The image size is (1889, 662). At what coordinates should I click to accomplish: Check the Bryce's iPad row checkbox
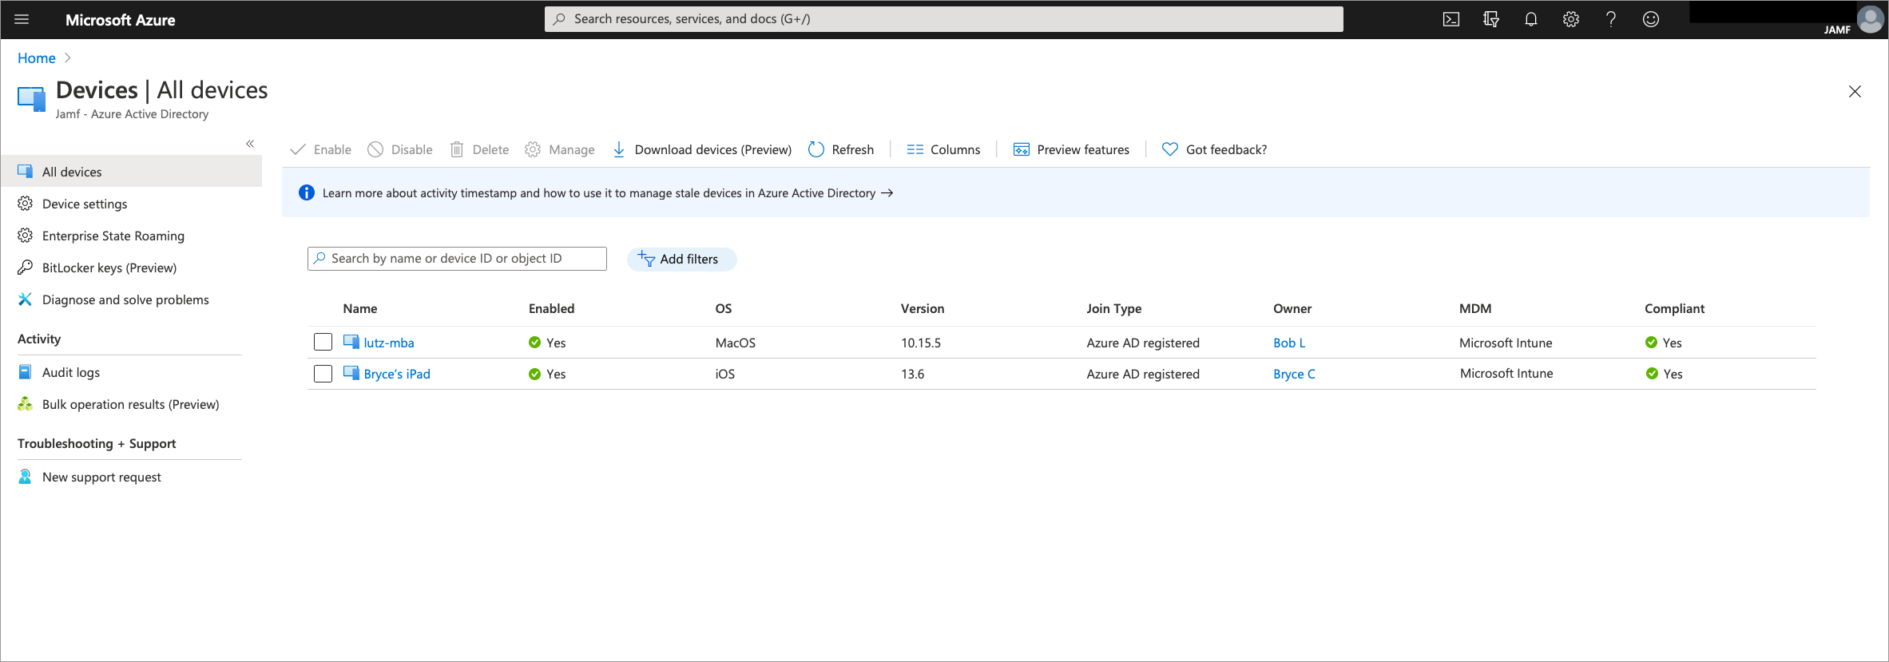coord(323,373)
